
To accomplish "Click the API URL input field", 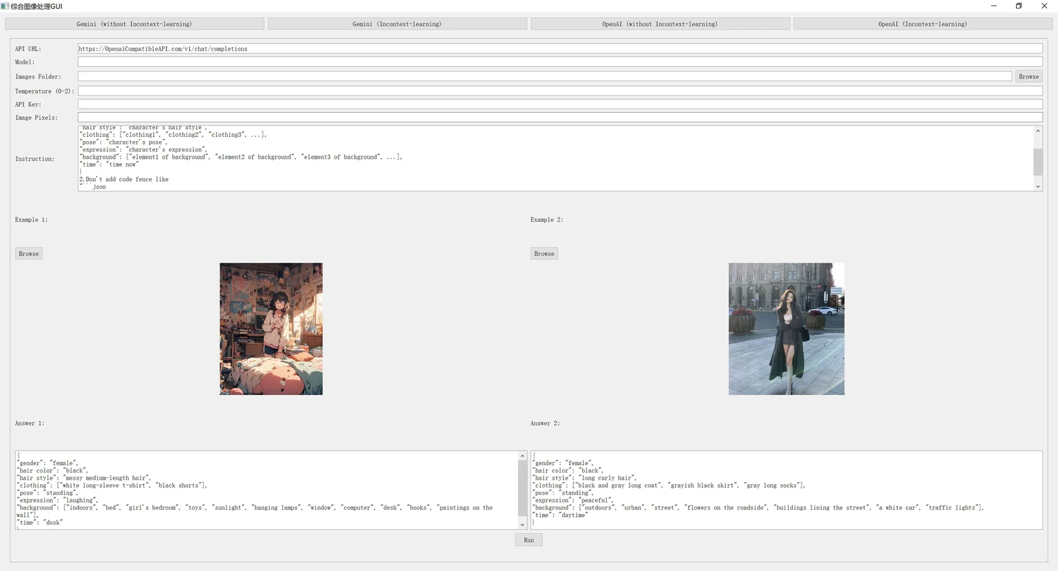I will (560, 49).
